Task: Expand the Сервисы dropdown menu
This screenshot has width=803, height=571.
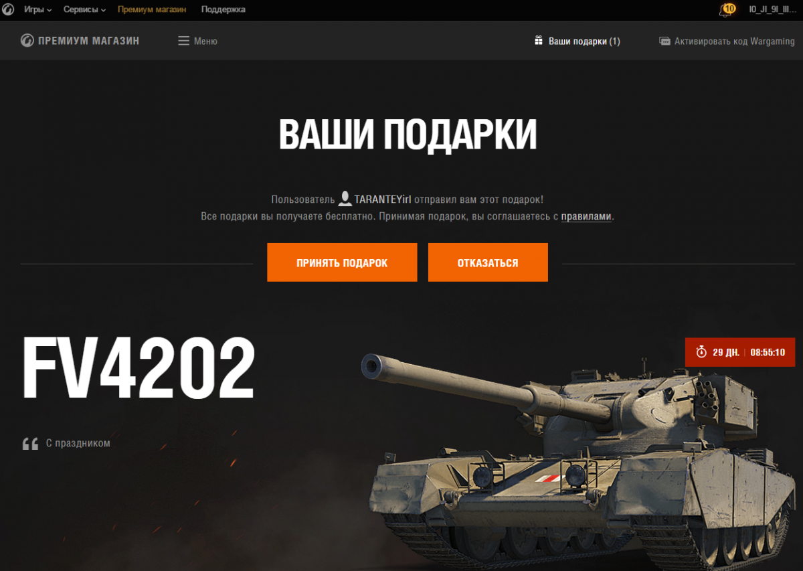Action: (85, 10)
